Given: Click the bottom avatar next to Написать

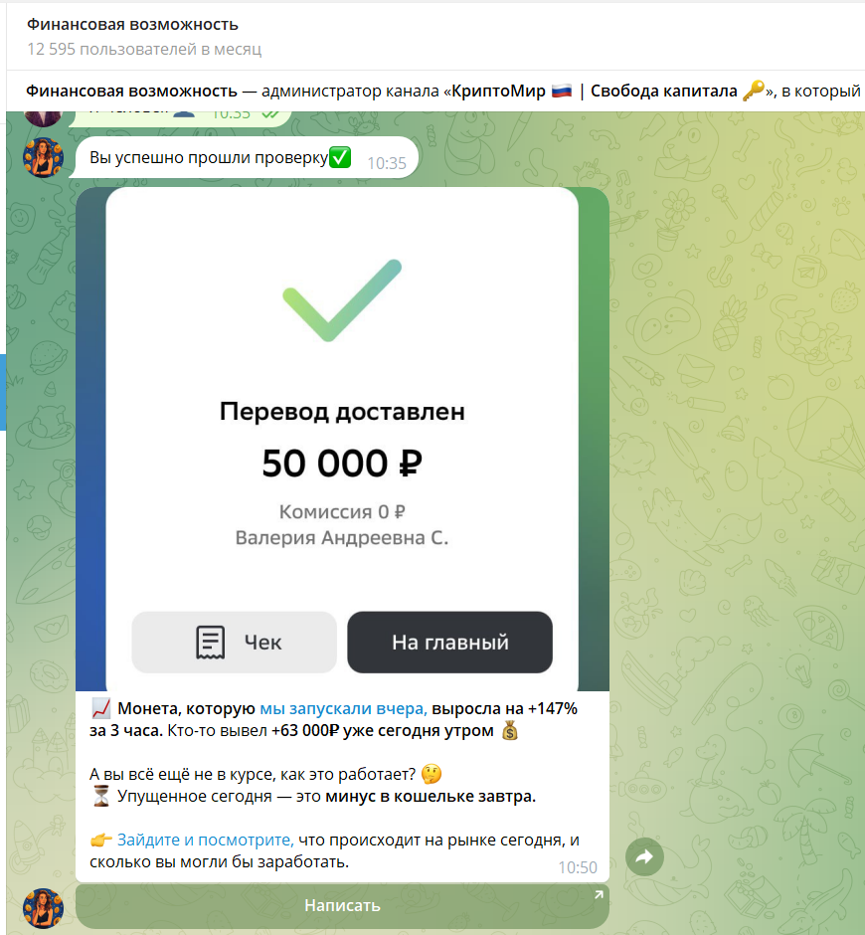Looking at the screenshot, I should pos(43,908).
